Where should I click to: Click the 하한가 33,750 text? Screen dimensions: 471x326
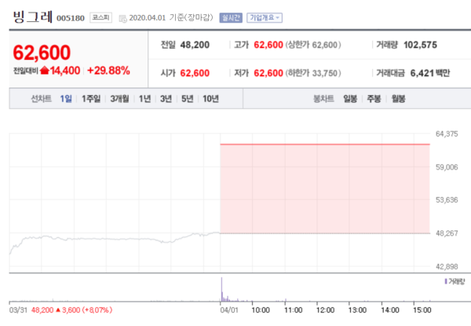pyautogui.click(x=313, y=73)
